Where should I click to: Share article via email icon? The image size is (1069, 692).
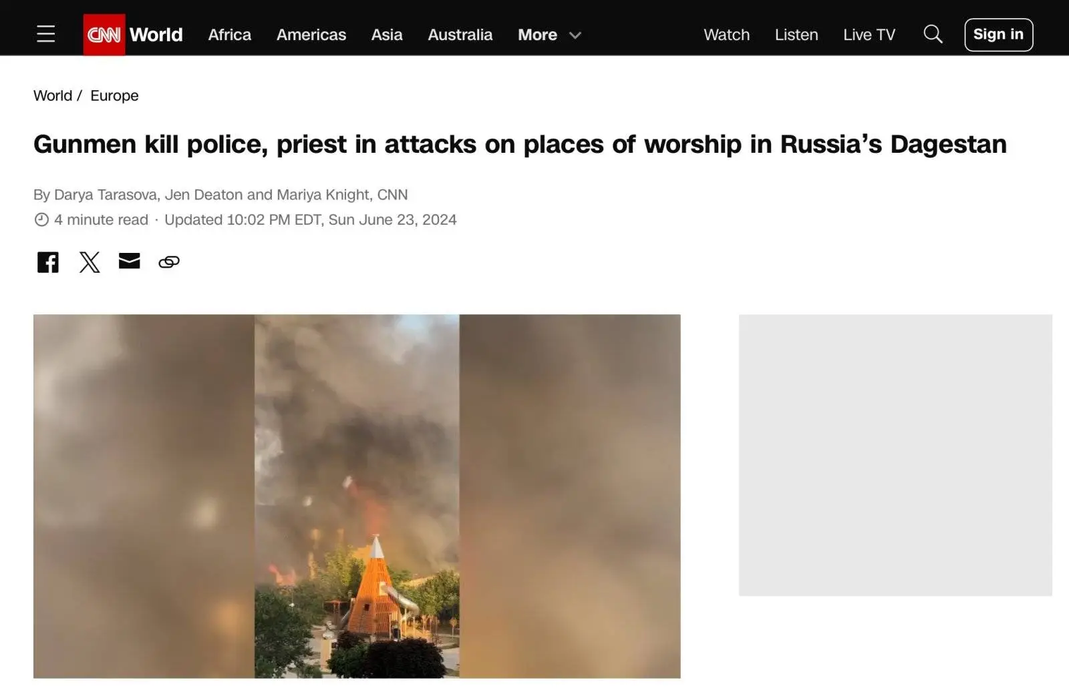pos(130,261)
